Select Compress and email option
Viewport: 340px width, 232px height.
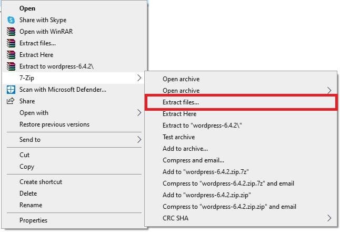[193, 160]
